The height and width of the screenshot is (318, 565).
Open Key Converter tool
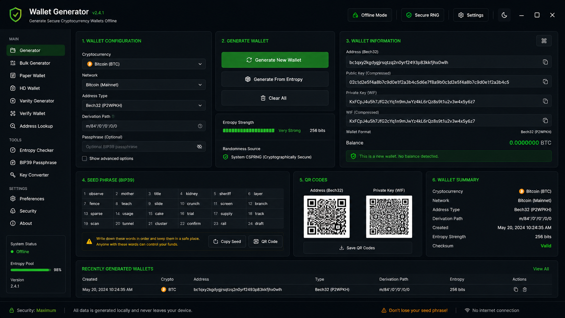(35, 175)
